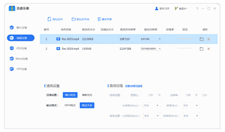Open the hamburger menu in the title bar

point(197,8)
